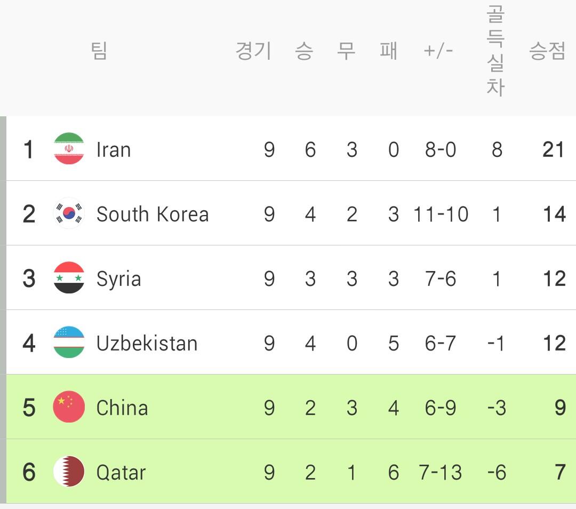The width and height of the screenshot is (576, 509).
Task: Click the Iran flag icon
Action: (69, 149)
